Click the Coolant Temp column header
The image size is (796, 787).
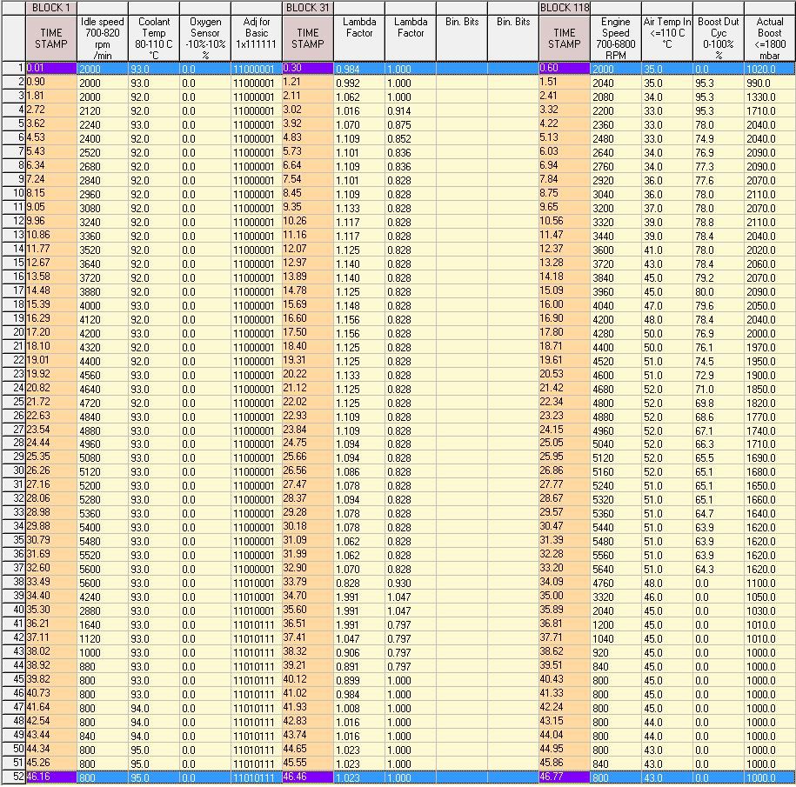pyautogui.click(x=153, y=38)
